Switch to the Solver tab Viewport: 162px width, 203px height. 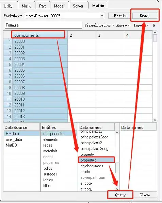pyautogui.click(x=78, y=6)
